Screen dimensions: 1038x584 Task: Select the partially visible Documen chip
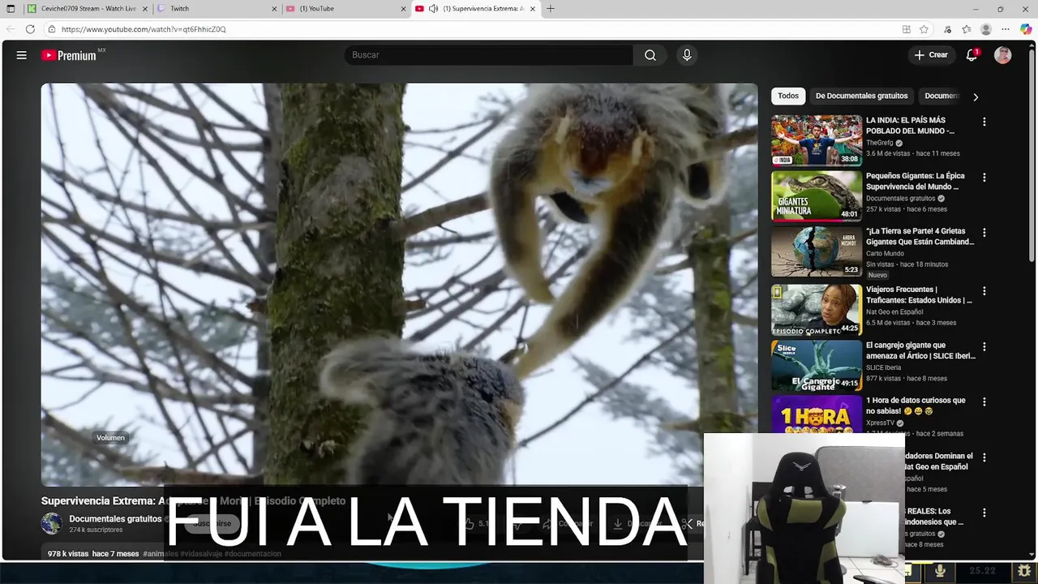point(941,96)
